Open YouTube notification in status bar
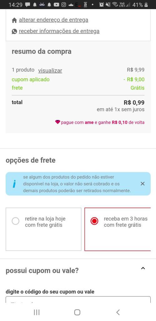Image resolution: width=156 pixels, height=321 pixels. tap(56, 5)
